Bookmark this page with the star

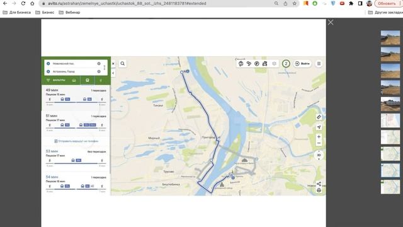point(295,3)
